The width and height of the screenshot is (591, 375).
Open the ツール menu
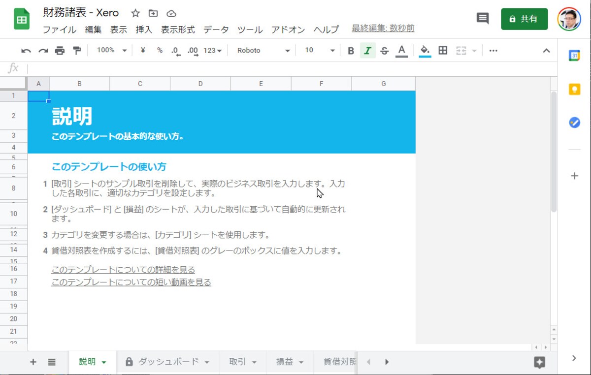pyautogui.click(x=250, y=30)
